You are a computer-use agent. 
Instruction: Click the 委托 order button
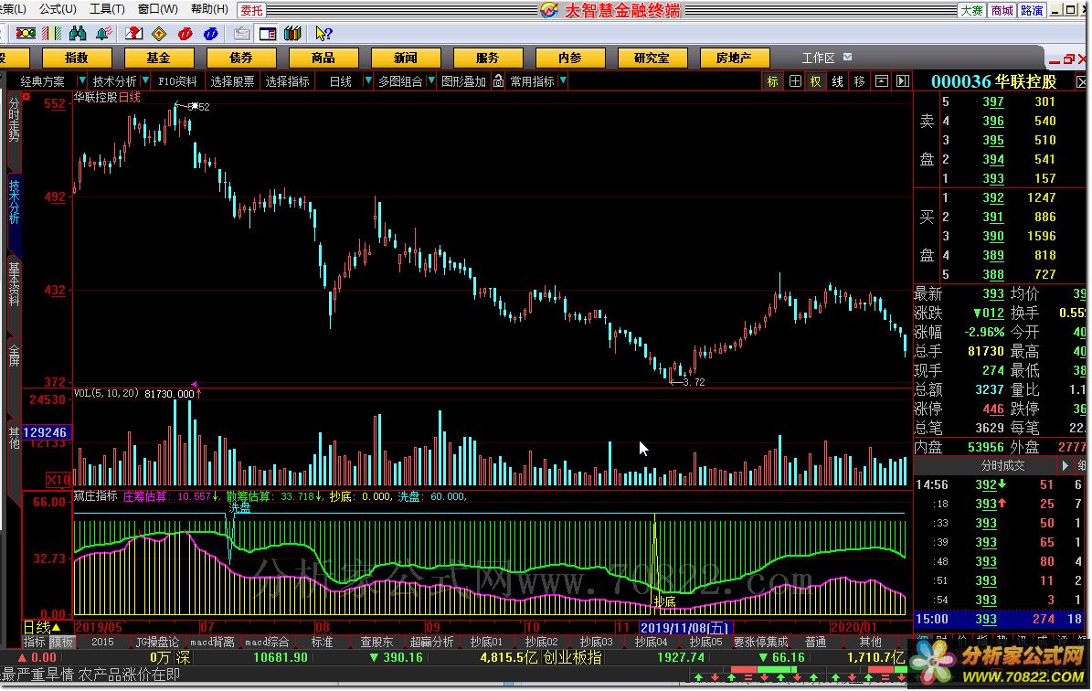[252, 10]
